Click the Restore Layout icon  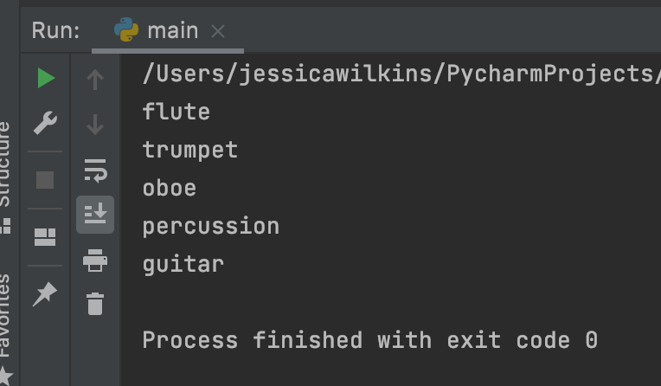pyautogui.click(x=46, y=236)
